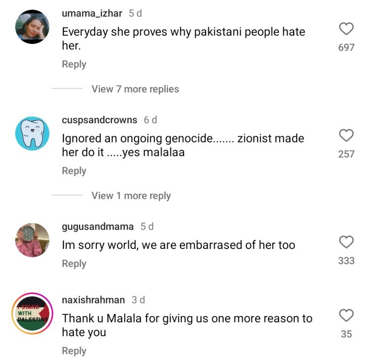Reply to cuspsandcrowns' comment
373x359 pixels.
tap(74, 171)
